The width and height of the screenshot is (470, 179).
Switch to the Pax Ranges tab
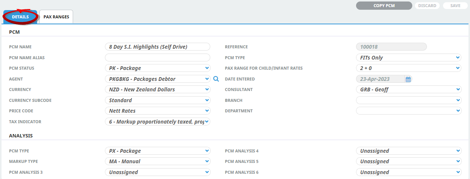tap(56, 17)
